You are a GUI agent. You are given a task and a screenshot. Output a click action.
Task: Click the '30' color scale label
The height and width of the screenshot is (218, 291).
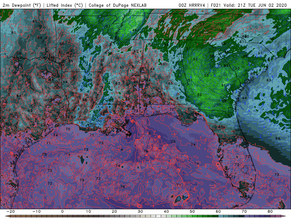pos(140,211)
